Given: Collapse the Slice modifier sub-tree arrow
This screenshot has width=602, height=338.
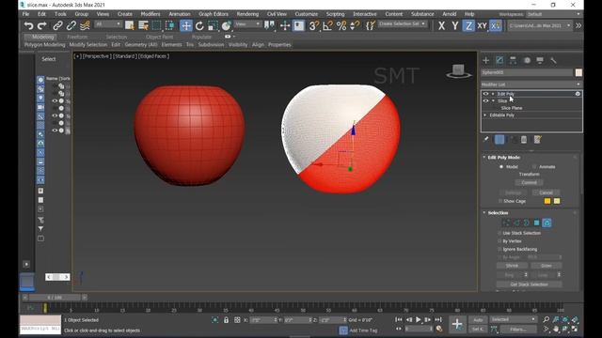Looking at the screenshot, I should click(493, 100).
